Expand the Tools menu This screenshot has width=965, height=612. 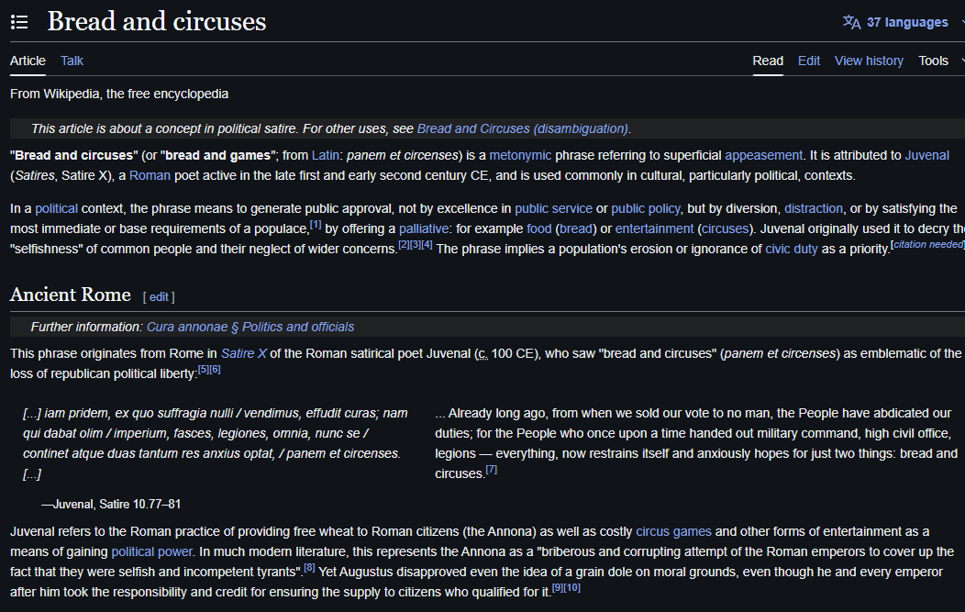[933, 61]
